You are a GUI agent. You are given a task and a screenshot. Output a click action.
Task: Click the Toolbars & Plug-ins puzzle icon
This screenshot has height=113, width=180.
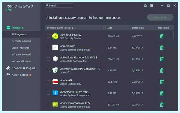8,68
